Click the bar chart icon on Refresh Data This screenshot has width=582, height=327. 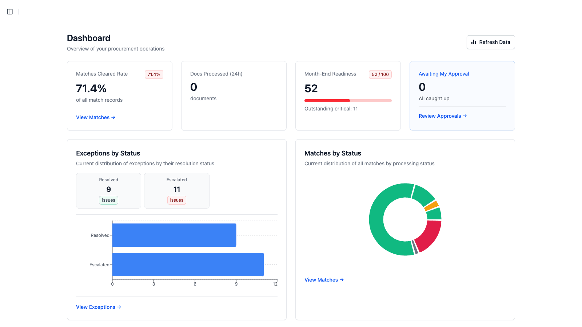(x=474, y=42)
